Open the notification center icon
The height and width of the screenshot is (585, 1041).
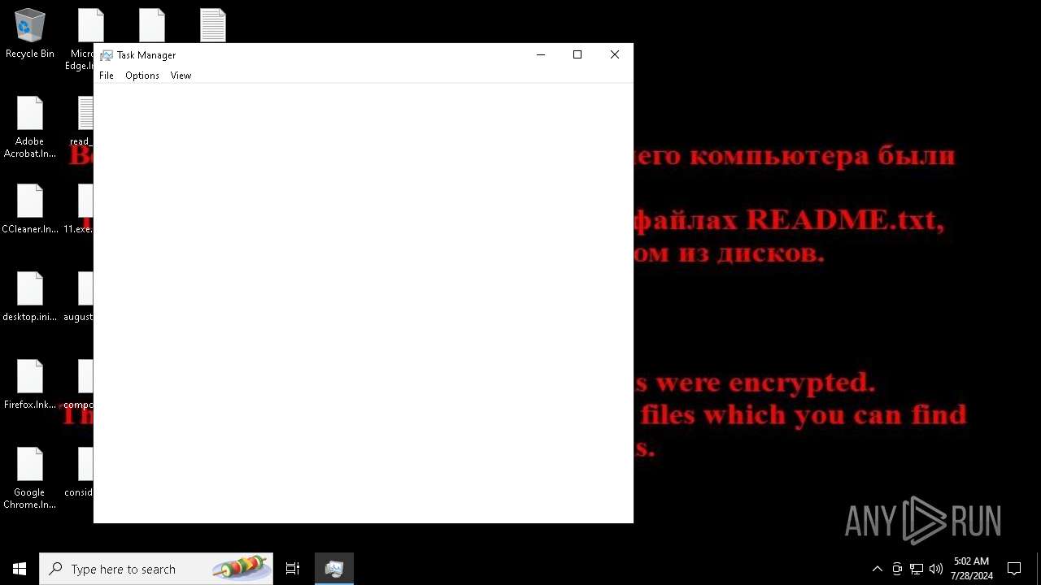tap(1014, 569)
